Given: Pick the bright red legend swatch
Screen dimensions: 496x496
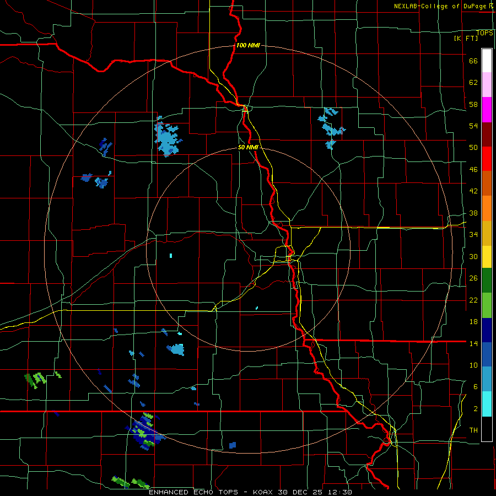Looking at the screenshot, I should point(487,159).
